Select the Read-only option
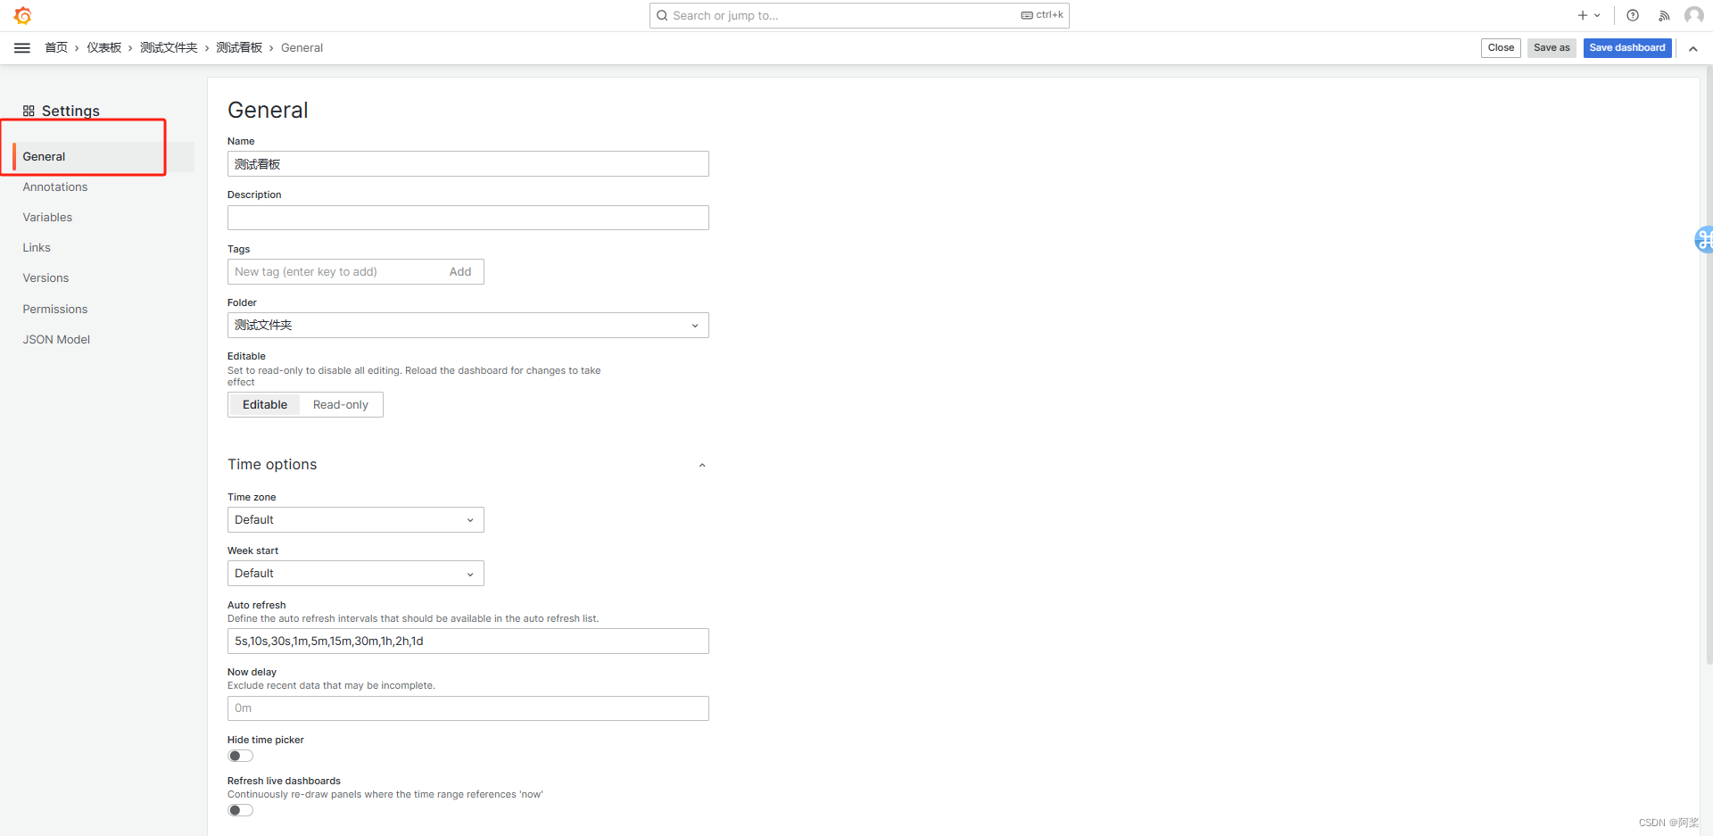Screen dimensions: 1713x836 pyautogui.click(x=341, y=405)
